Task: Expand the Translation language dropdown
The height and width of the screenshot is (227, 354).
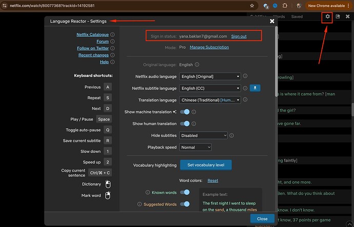Action: point(210,100)
